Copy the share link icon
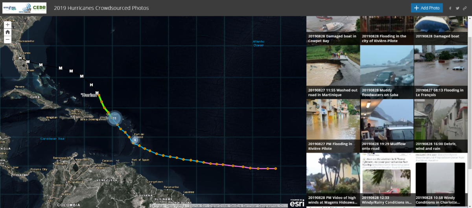The width and height of the screenshot is (472, 208). pos(465,8)
